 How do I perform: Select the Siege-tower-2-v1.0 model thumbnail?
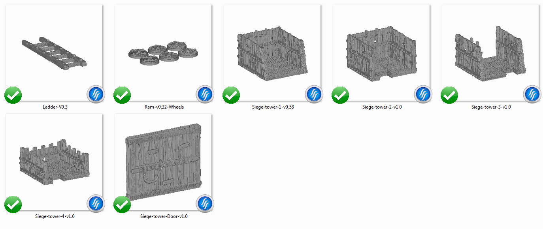pos(381,53)
